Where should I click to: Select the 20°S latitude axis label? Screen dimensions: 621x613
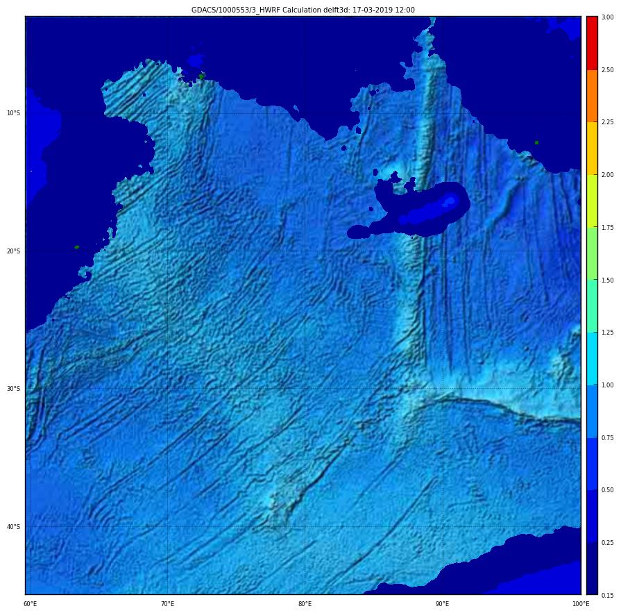pos(14,251)
